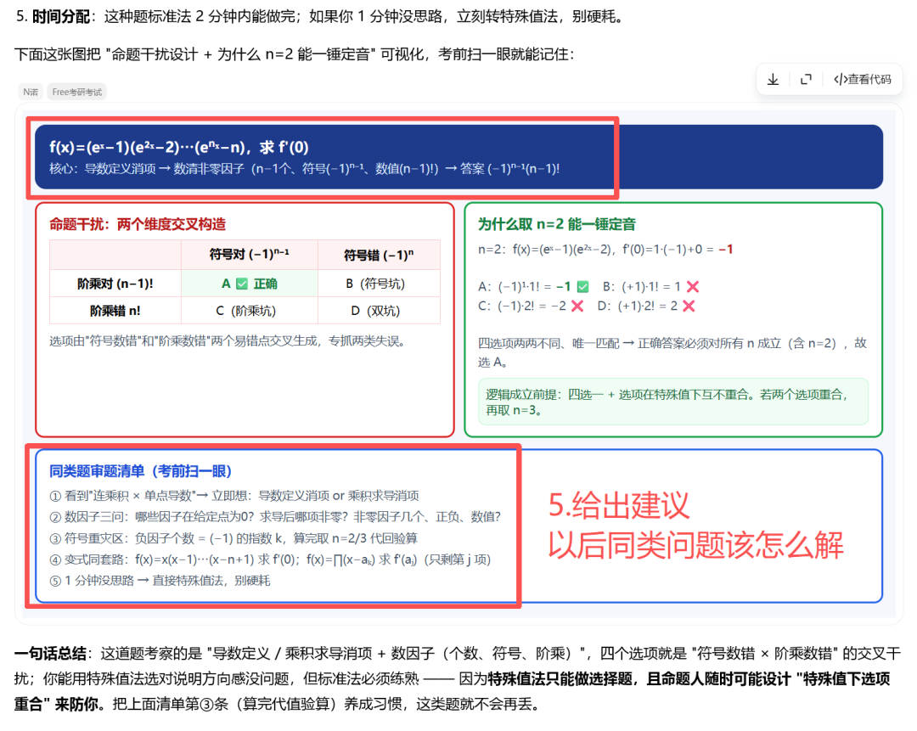Screen dimensions: 917x731
Task: Click the green check mark after option A
Action: pyautogui.click(x=582, y=287)
